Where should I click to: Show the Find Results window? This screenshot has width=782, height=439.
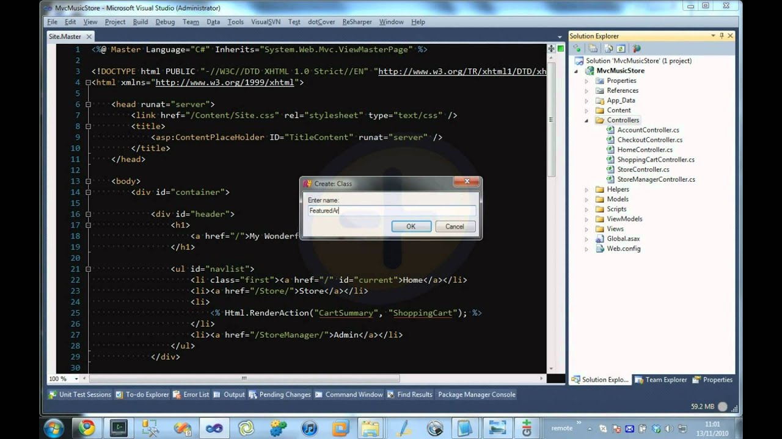[409, 394]
